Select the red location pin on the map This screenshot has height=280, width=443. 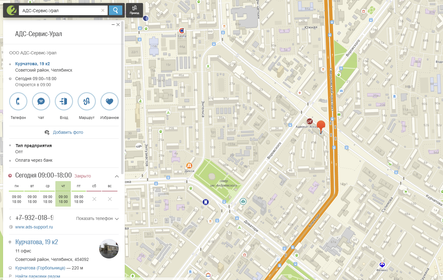[321, 126]
